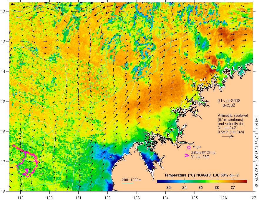
Task: Click the '31-Jul 06Z' drifter legend text
Action: point(200,157)
